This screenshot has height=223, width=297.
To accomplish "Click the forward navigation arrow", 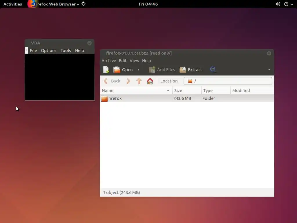I will [128, 81].
